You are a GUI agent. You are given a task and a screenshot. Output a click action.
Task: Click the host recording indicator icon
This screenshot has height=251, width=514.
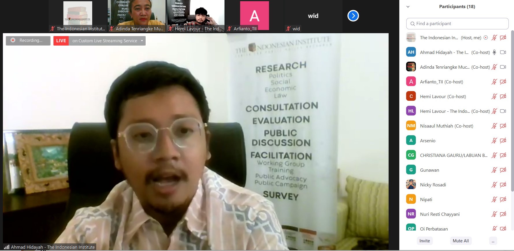point(486,38)
